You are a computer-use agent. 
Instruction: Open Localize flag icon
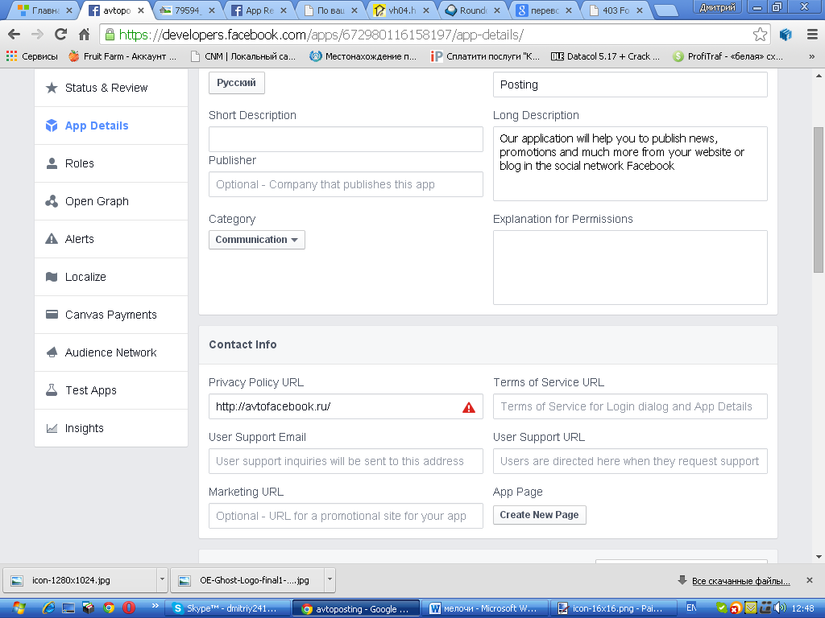tap(52, 277)
